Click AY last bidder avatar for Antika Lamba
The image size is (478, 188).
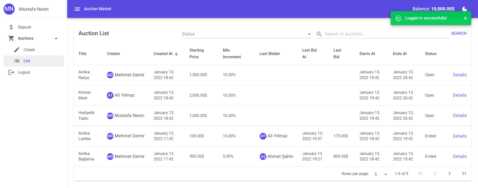pyautogui.click(x=263, y=136)
